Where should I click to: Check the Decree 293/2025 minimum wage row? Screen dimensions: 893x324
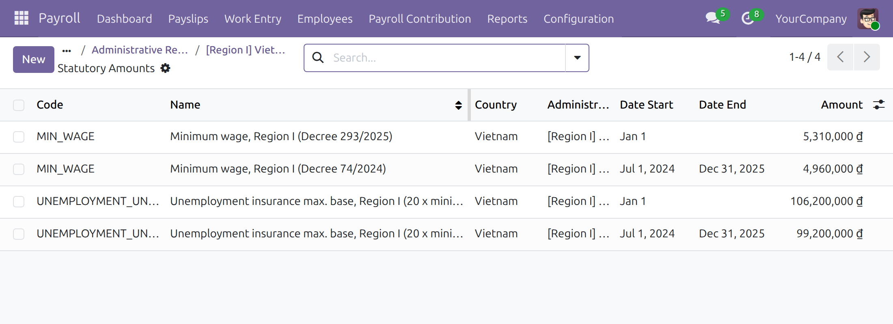(x=19, y=137)
